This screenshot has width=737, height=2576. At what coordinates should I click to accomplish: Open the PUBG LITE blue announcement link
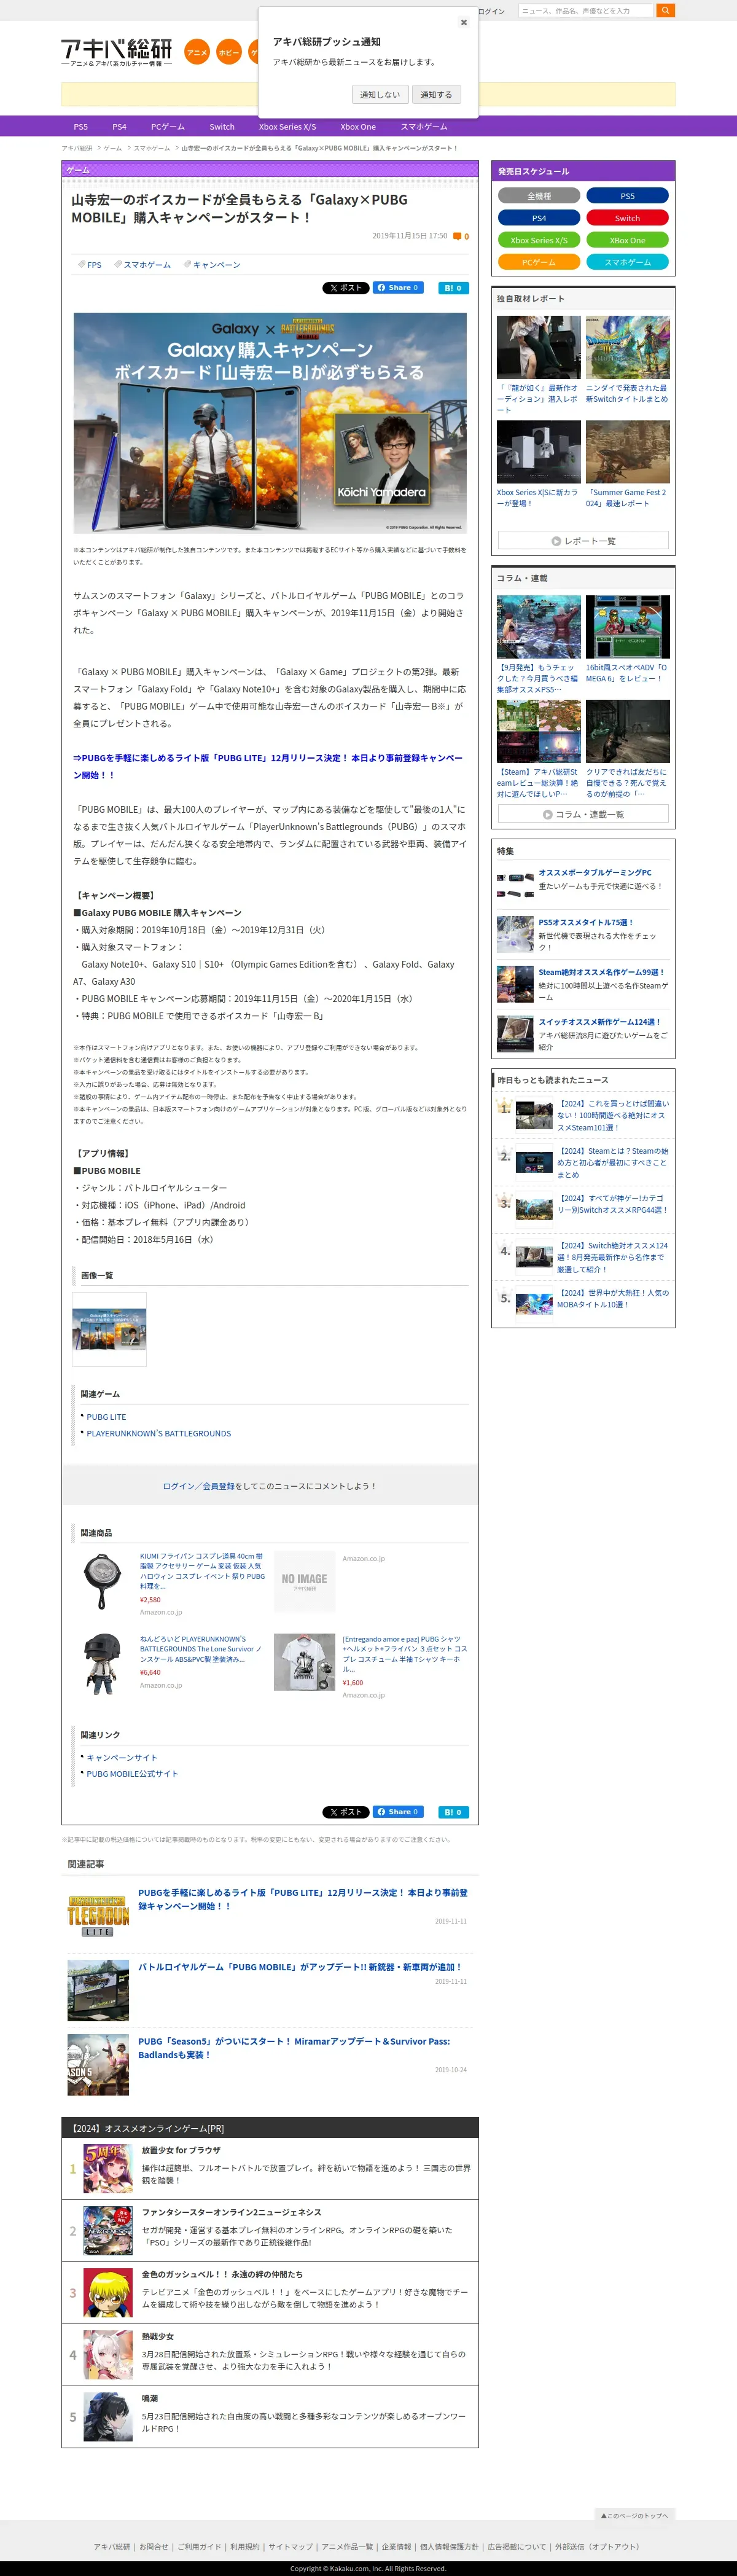(x=268, y=766)
